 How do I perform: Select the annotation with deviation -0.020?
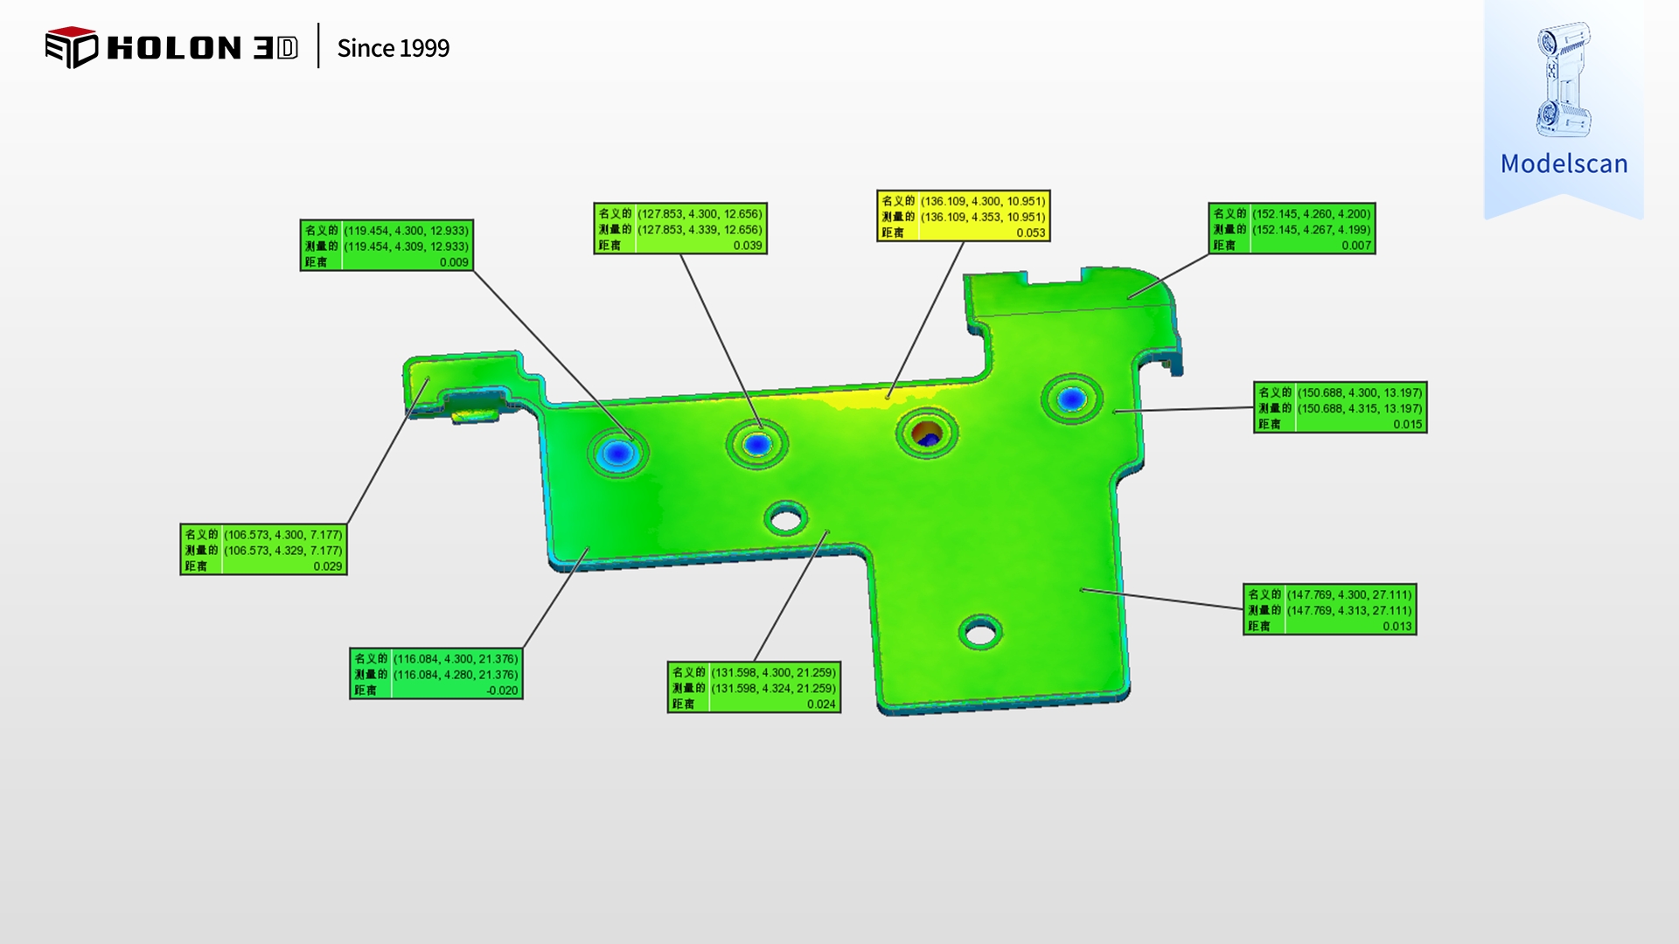(435, 673)
